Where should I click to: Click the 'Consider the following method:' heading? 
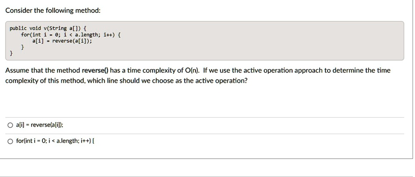52,10
